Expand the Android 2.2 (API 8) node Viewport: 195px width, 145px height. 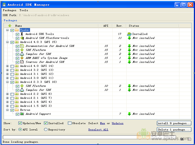(7, 94)
